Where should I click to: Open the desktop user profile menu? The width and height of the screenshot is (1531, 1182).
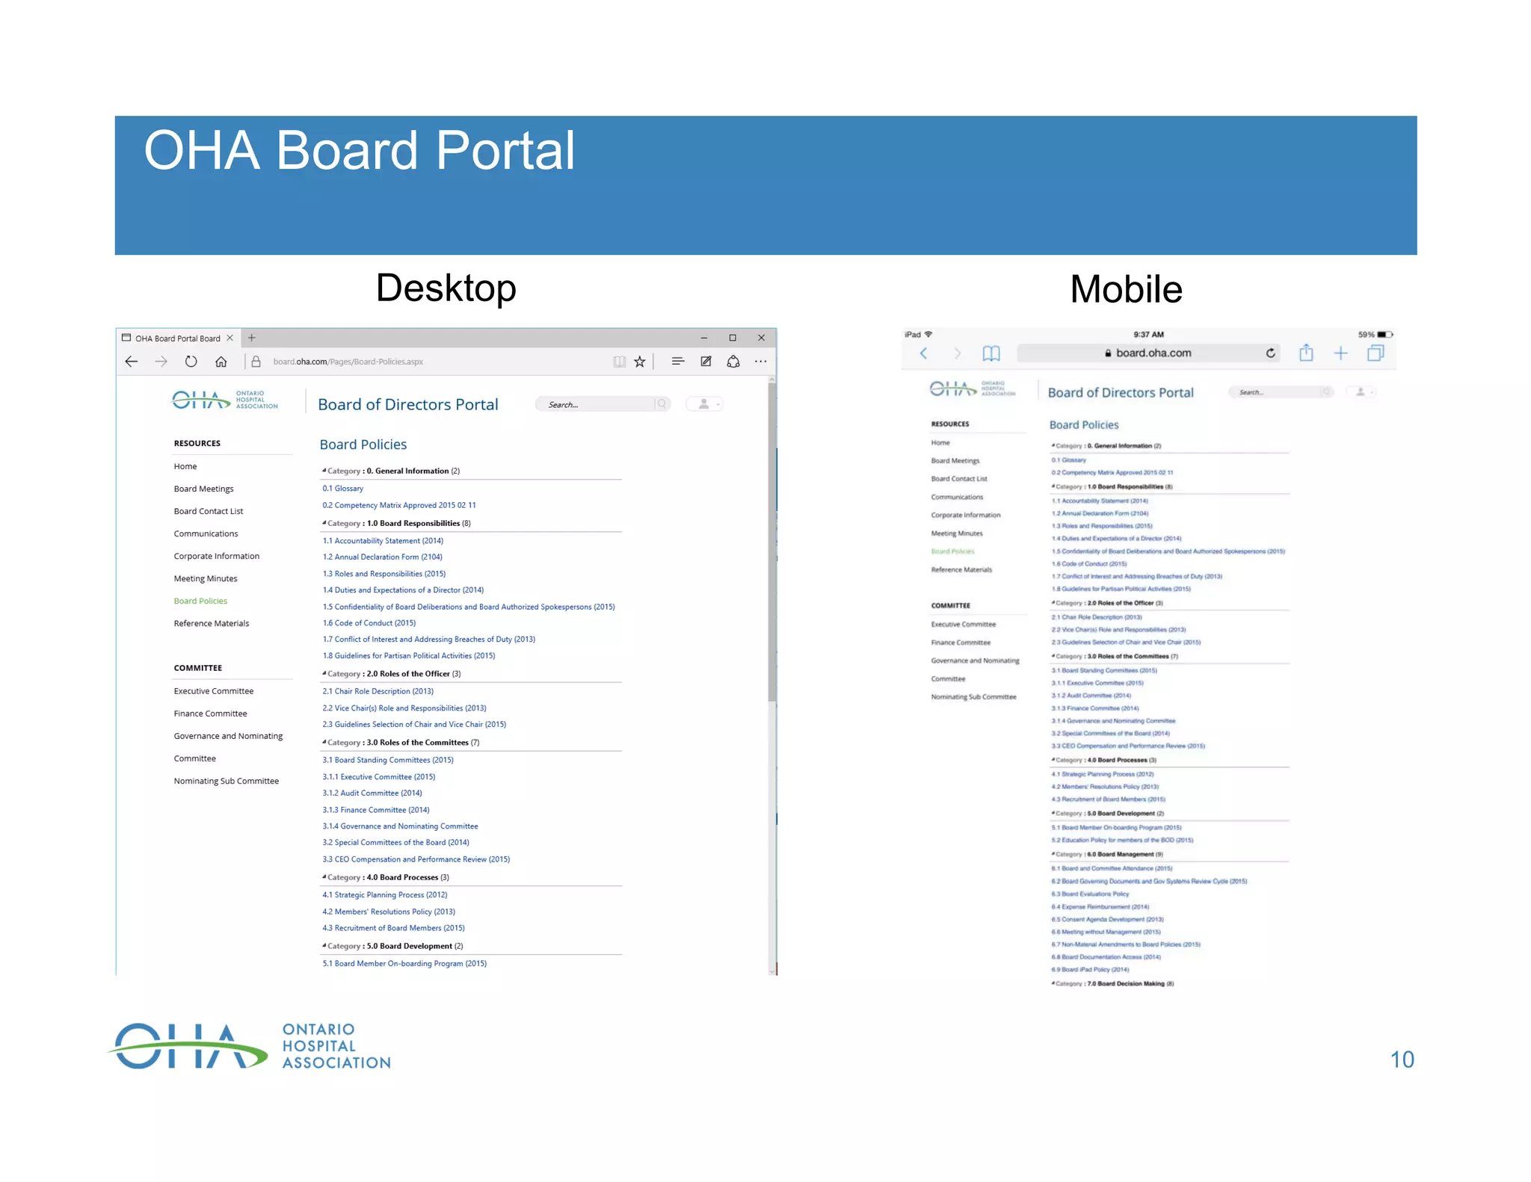705,404
